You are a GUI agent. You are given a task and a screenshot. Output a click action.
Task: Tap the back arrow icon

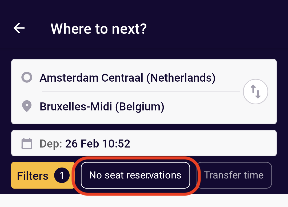(19, 28)
